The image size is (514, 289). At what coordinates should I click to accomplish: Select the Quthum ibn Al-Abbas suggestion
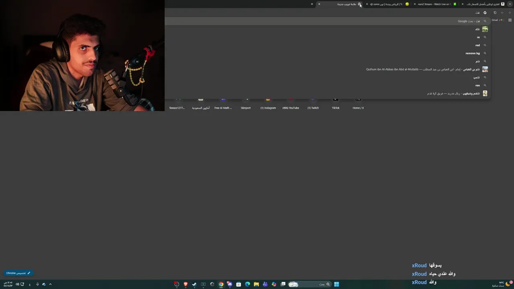coord(328,69)
